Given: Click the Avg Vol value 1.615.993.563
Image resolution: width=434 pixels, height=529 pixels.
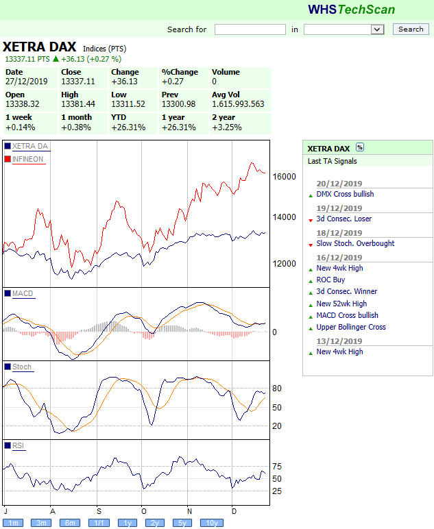Looking at the screenshot, I should [238, 104].
